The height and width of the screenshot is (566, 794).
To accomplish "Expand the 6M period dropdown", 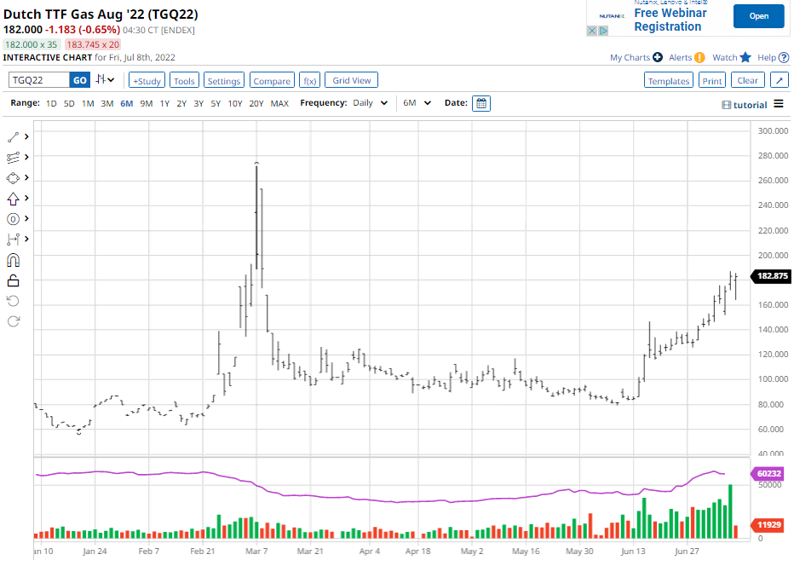I will pos(417,103).
